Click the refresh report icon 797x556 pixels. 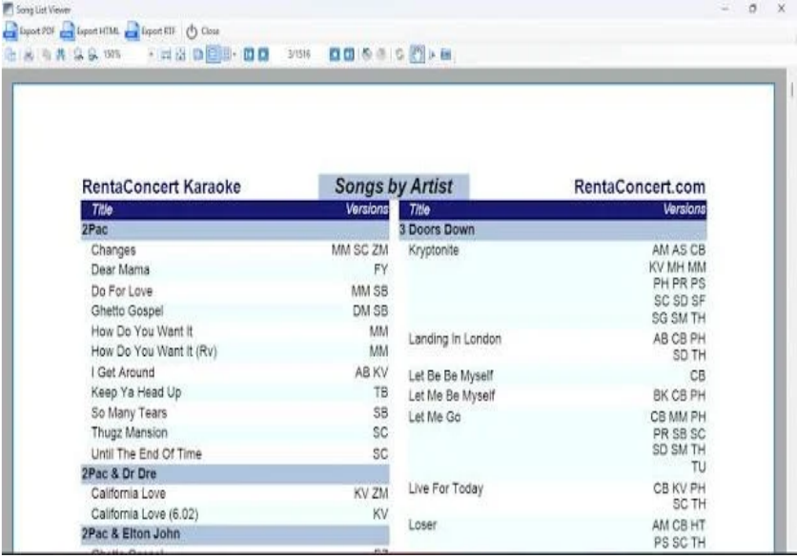[x=399, y=54]
